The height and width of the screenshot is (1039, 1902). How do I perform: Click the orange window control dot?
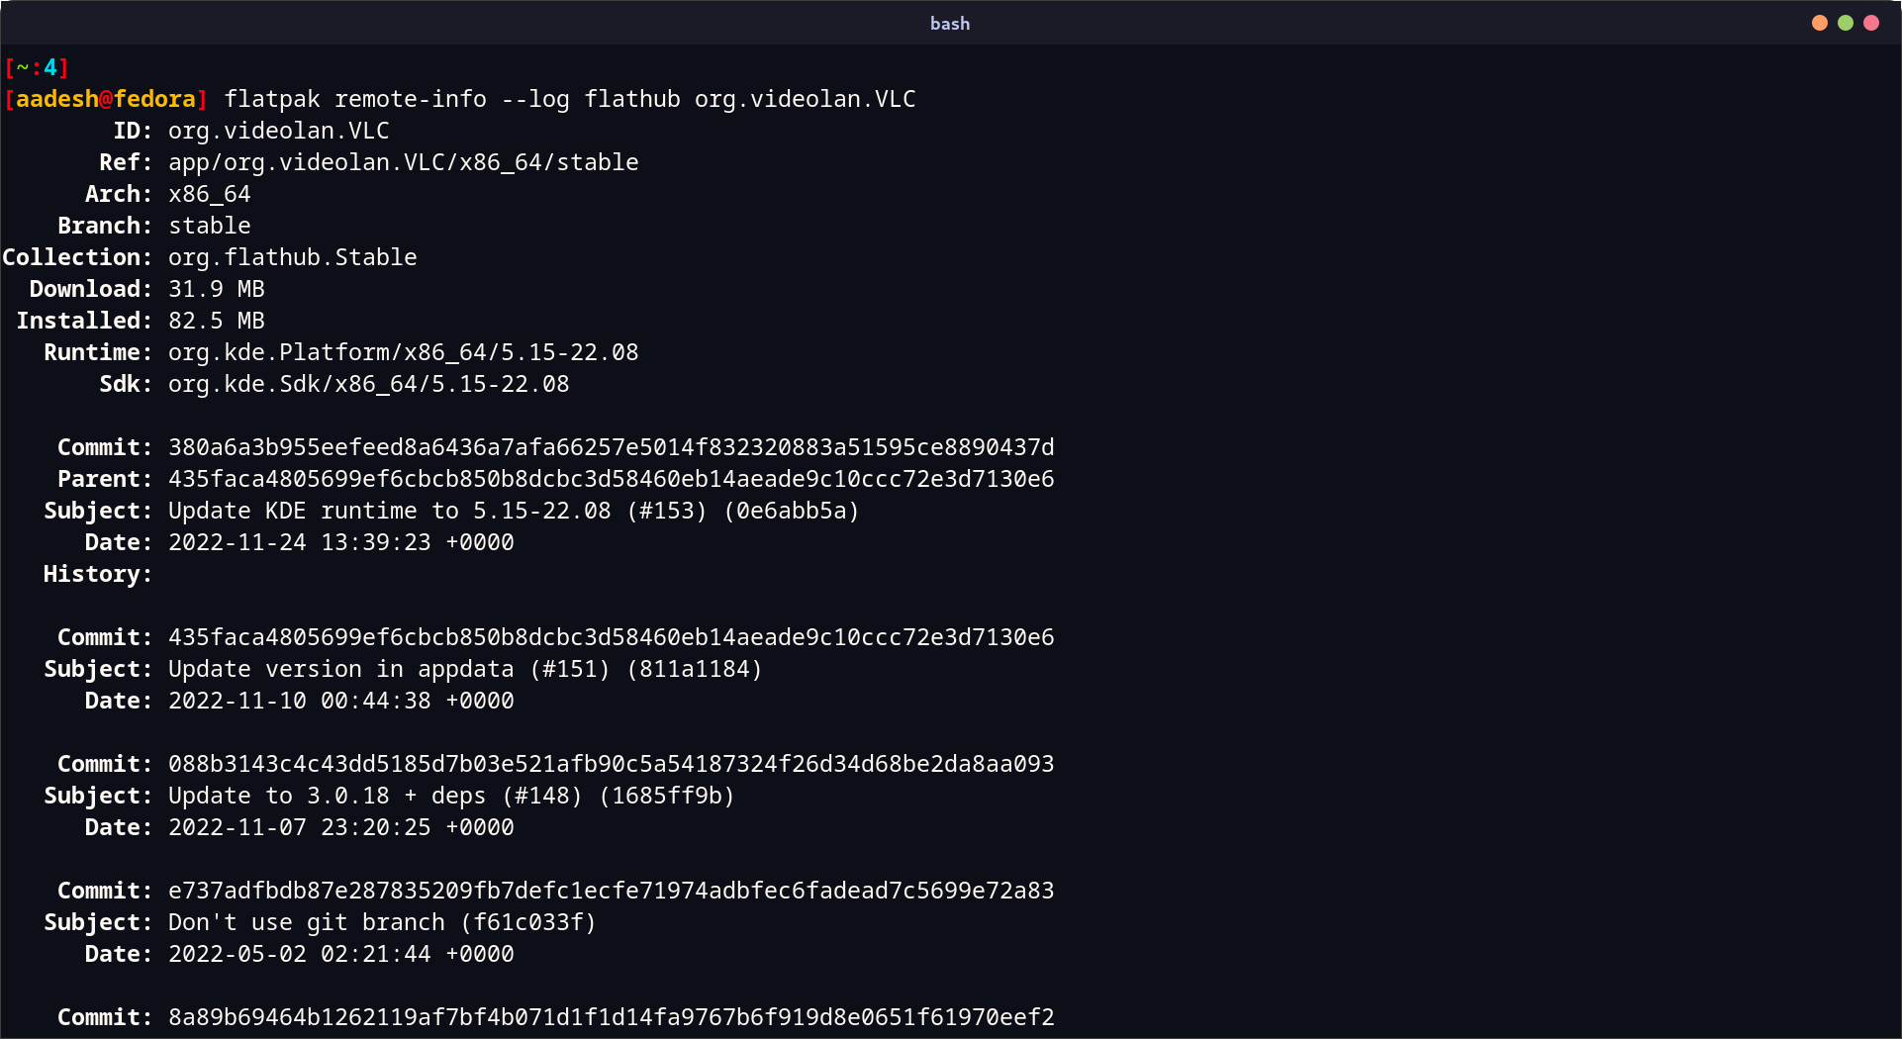[1821, 22]
